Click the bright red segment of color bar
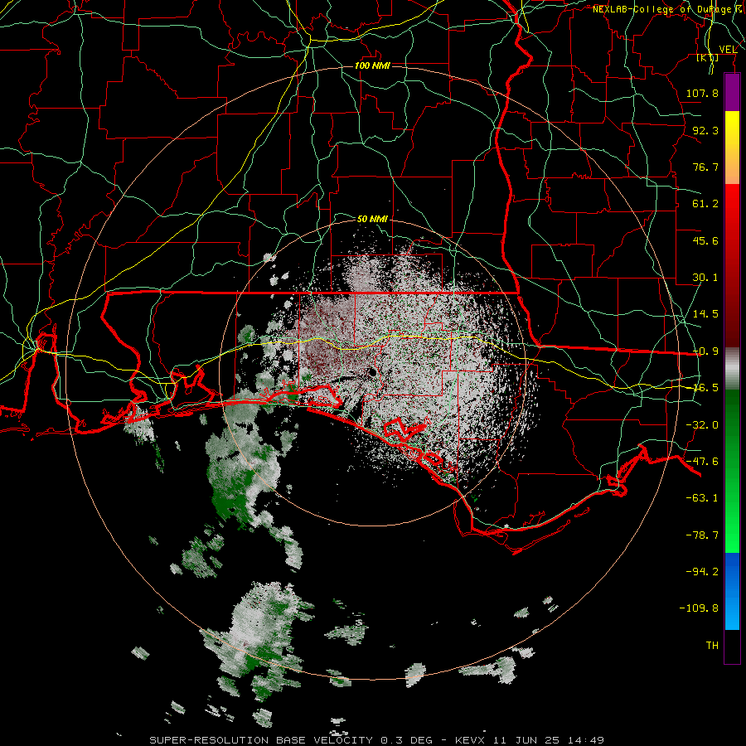This screenshot has width=746, height=746. tap(732, 266)
